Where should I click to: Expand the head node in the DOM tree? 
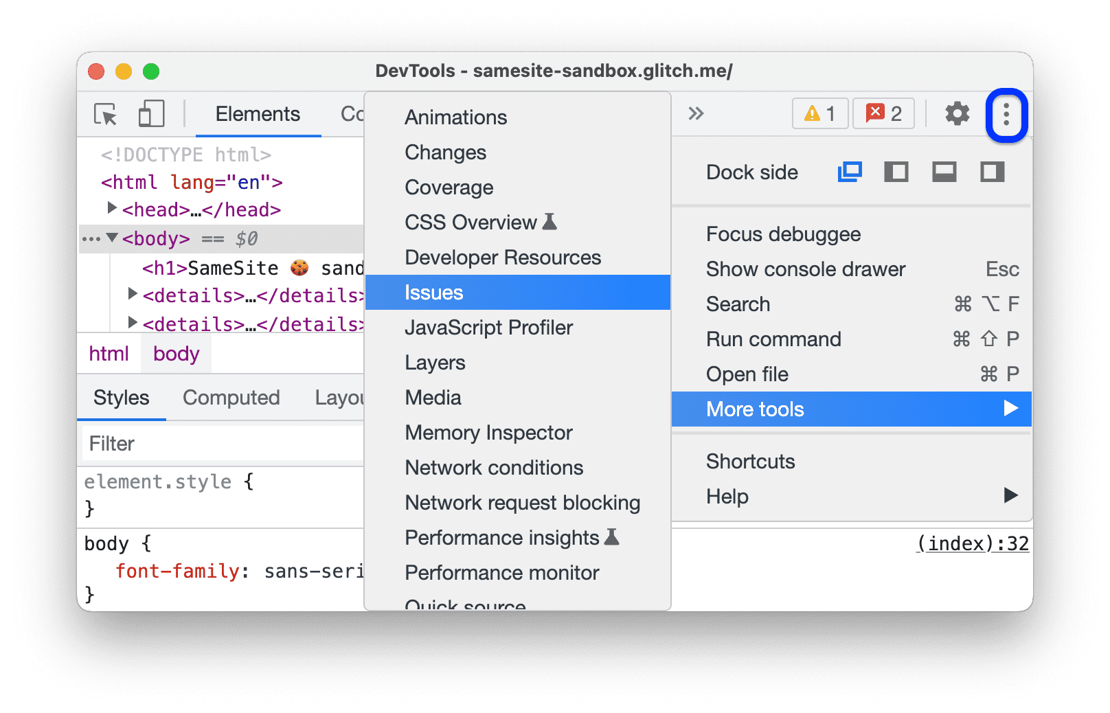[x=112, y=210]
